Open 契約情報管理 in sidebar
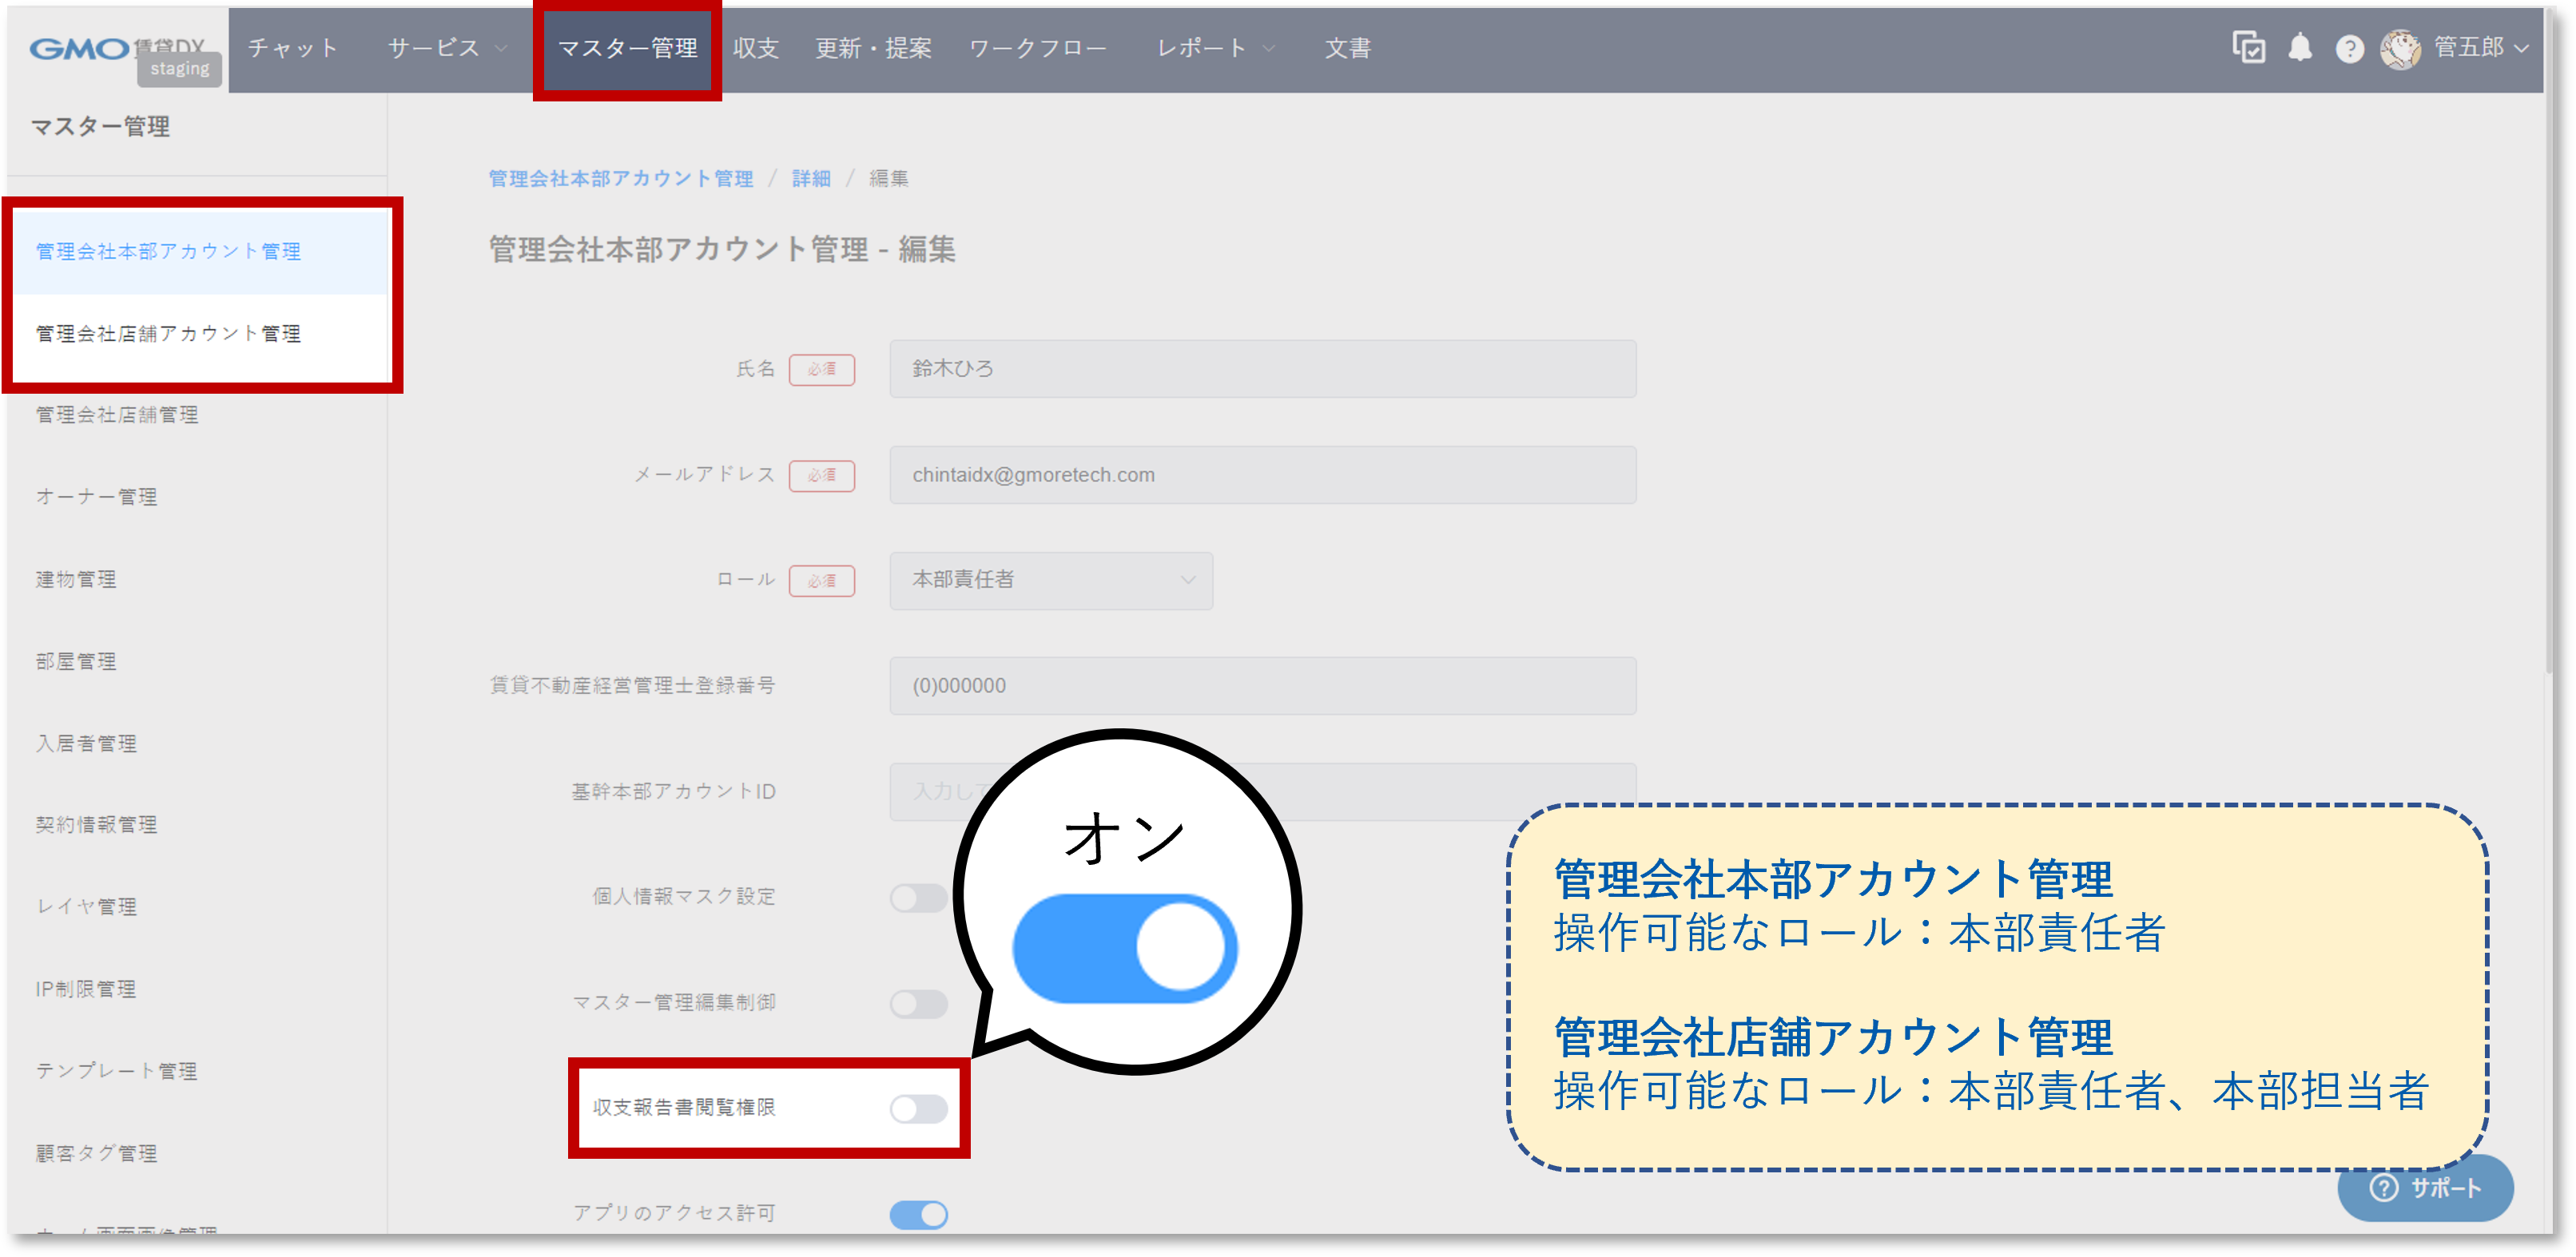The height and width of the screenshot is (1257, 2576). 96,824
